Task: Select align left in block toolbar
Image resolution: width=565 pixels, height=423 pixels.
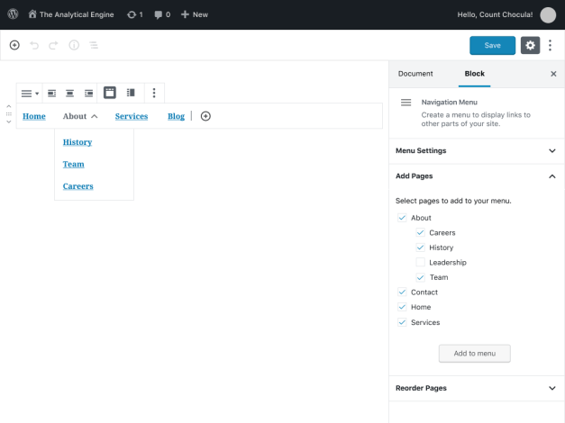Action: 51,93
